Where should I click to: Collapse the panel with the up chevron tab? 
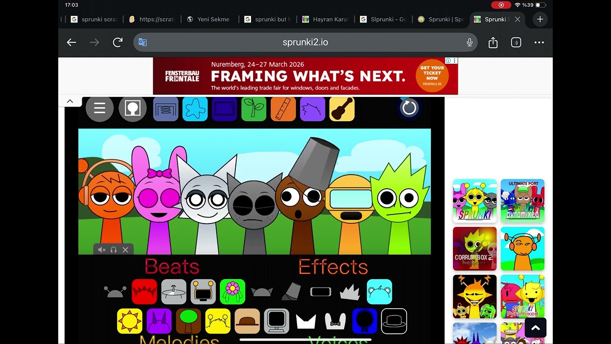(x=70, y=101)
